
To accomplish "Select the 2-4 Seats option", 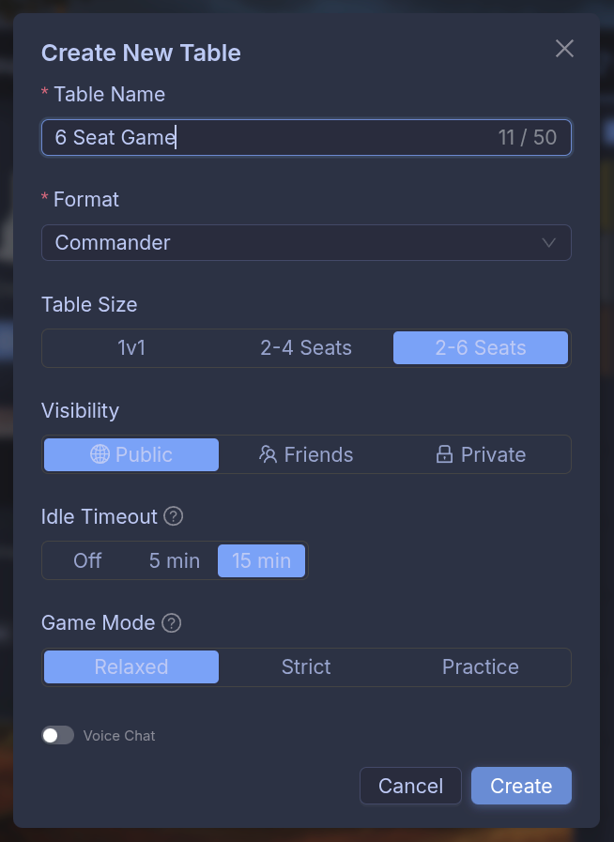I will [306, 348].
